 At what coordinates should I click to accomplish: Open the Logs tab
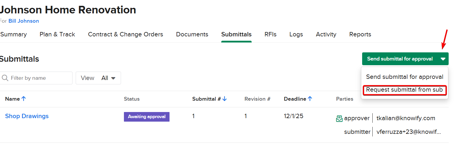(x=296, y=34)
